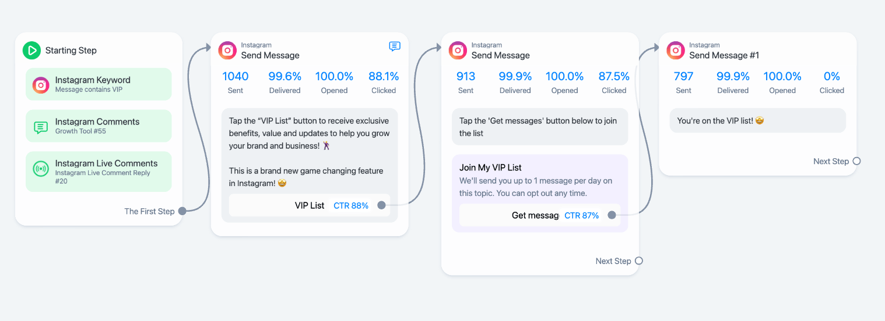Click the VIP List button connector dot
Image resolution: width=885 pixels, height=321 pixels.
pyautogui.click(x=381, y=205)
